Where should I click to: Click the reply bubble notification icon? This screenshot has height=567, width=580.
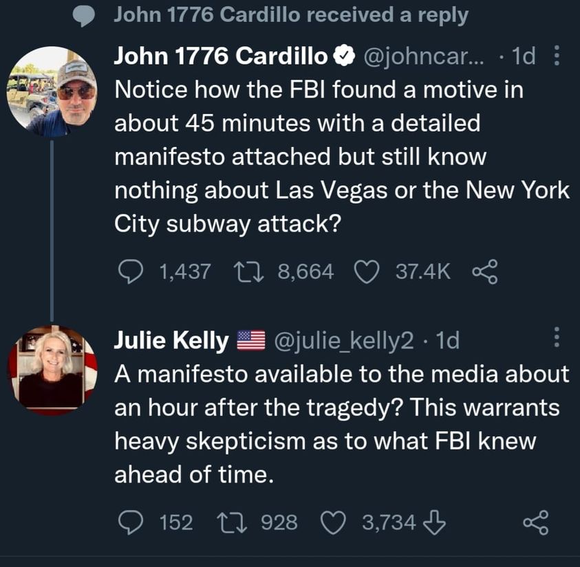[85, 16]
